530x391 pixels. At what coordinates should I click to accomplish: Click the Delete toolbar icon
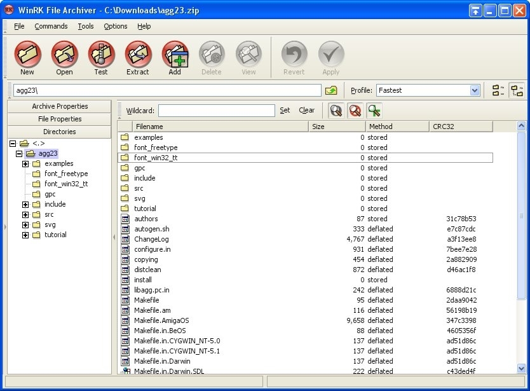click(x=212, y=54)
